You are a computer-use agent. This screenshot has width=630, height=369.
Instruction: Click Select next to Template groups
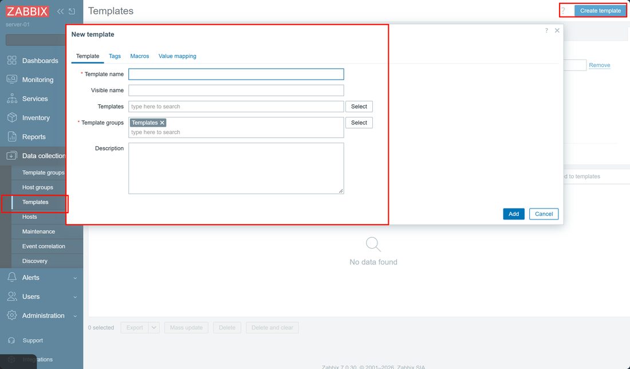[x=359, y=123]
